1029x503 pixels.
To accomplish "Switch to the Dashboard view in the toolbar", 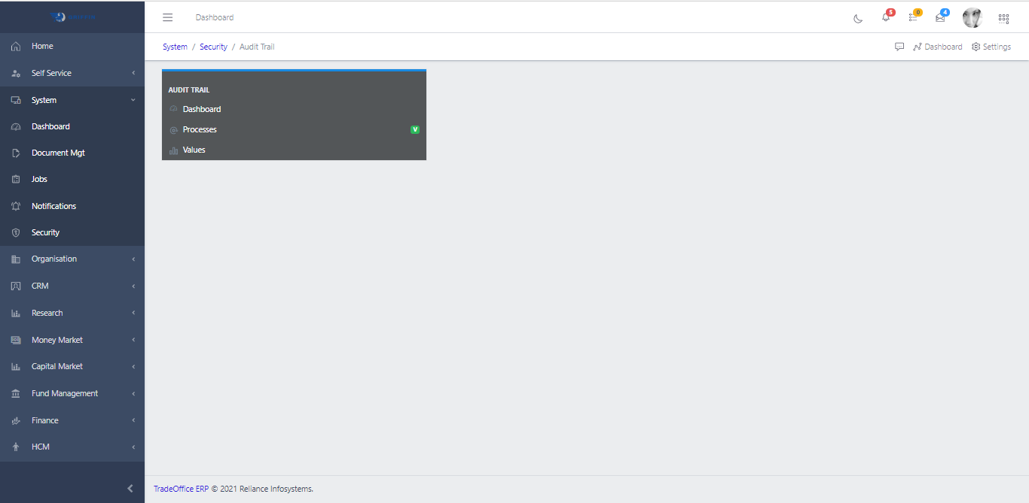I will pos(937,46).
